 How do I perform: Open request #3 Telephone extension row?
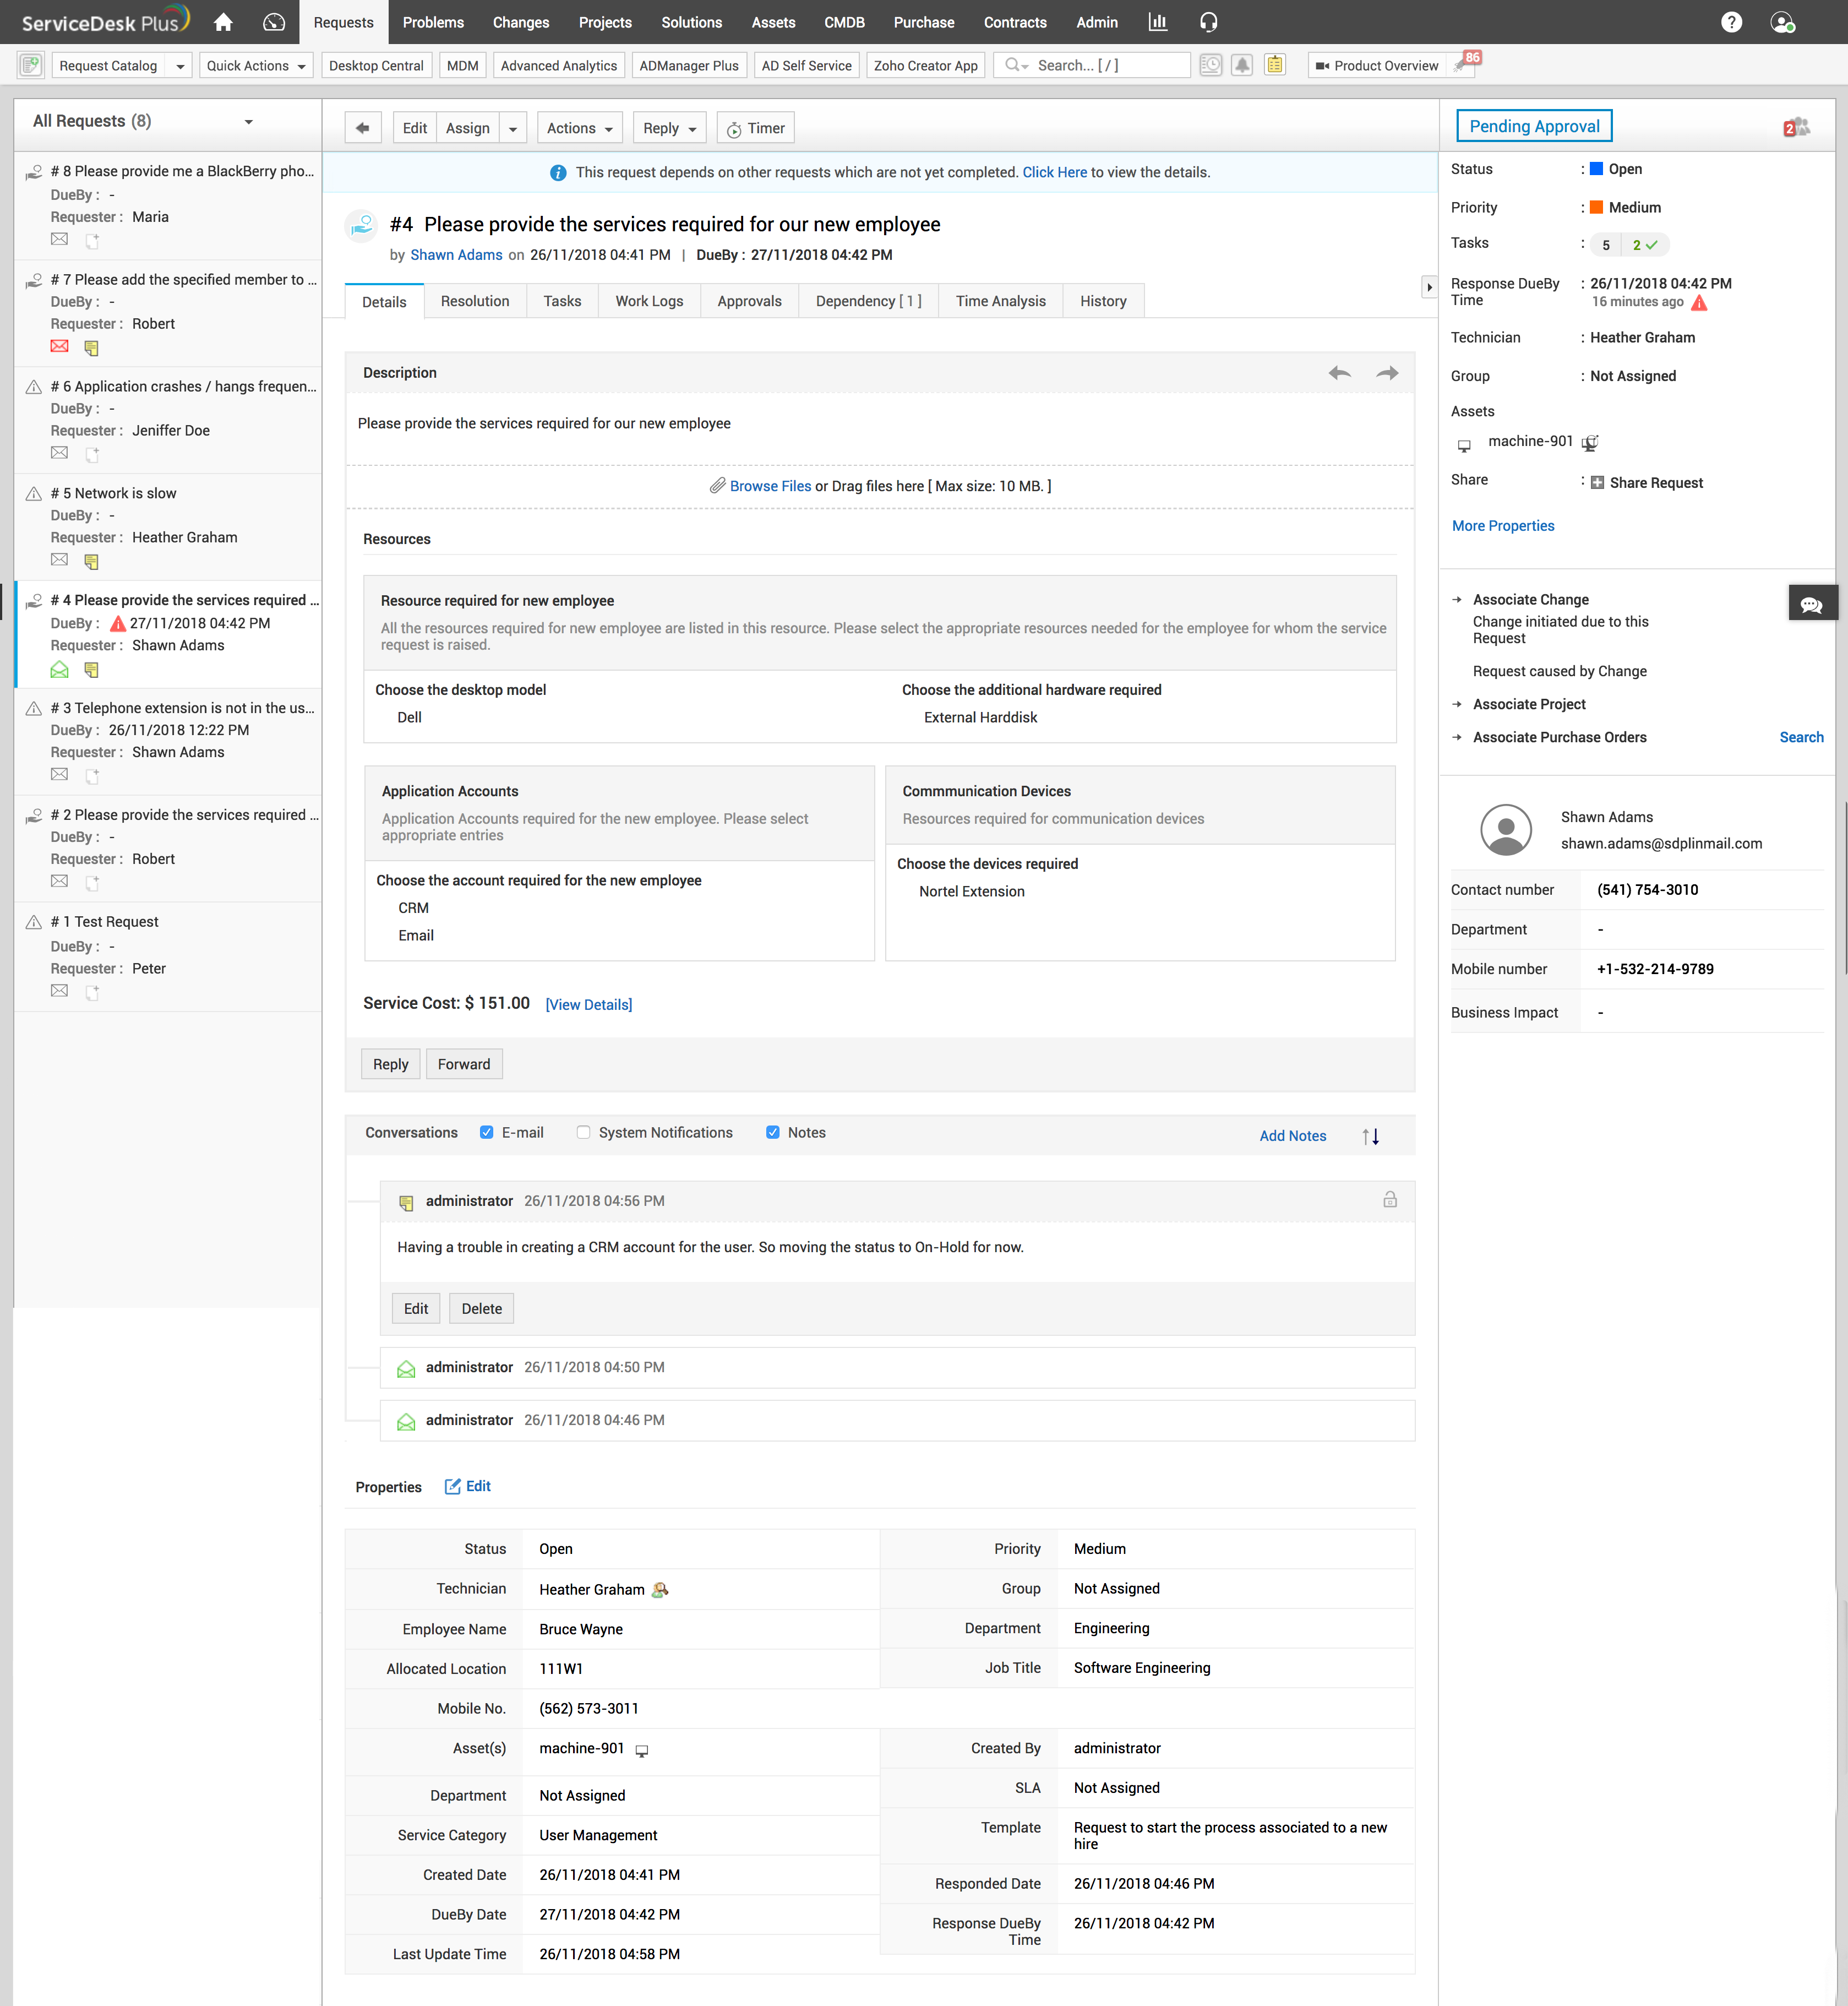(168, 741)
